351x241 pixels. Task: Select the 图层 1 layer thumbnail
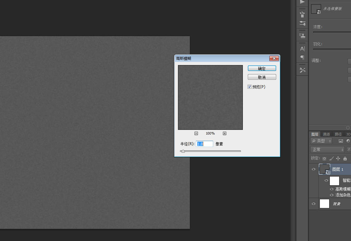coord(325,169)
